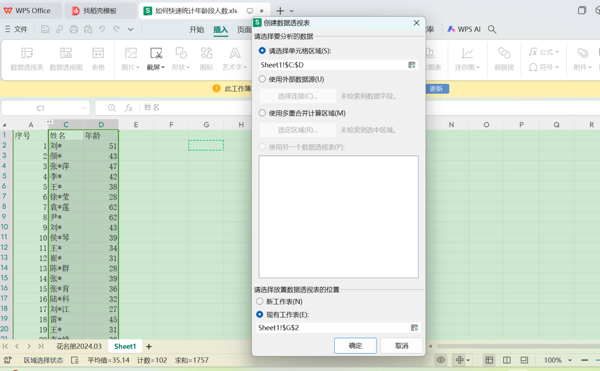The height and width of the screenshot is (371, 600).
Task: Add a new sheet with plus icon
Action: [149, 347]
